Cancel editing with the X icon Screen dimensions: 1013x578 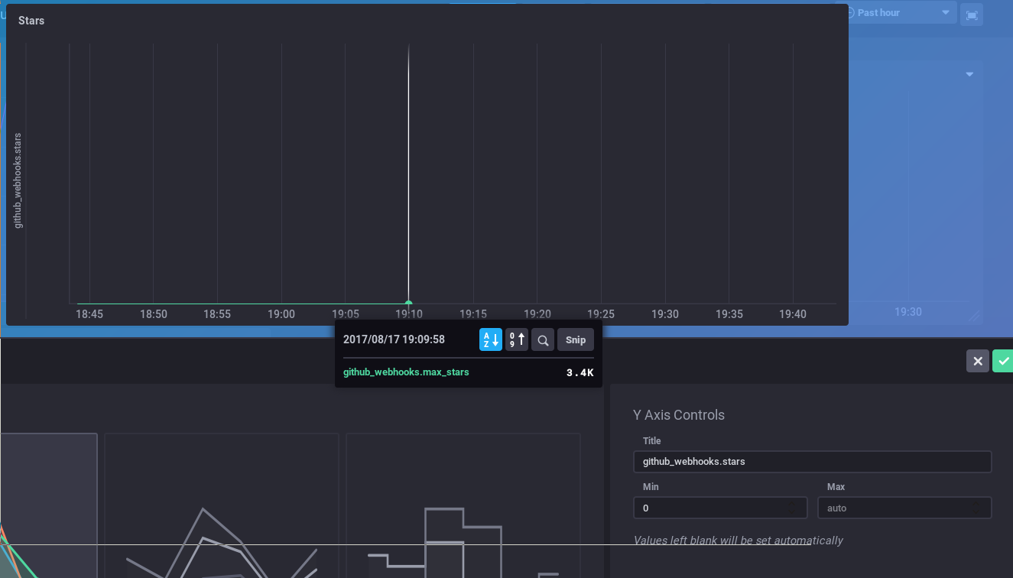click(977, 361)
